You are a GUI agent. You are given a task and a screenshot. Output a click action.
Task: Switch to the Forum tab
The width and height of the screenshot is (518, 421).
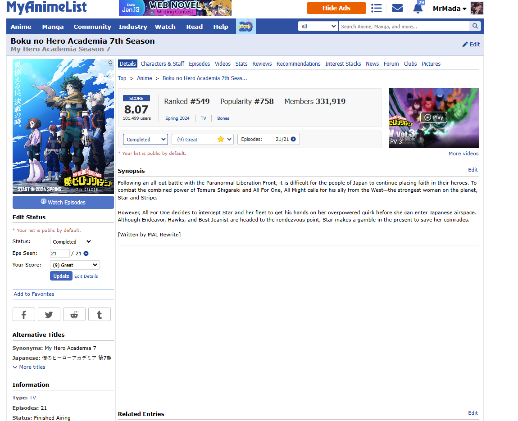coord(391,64)
